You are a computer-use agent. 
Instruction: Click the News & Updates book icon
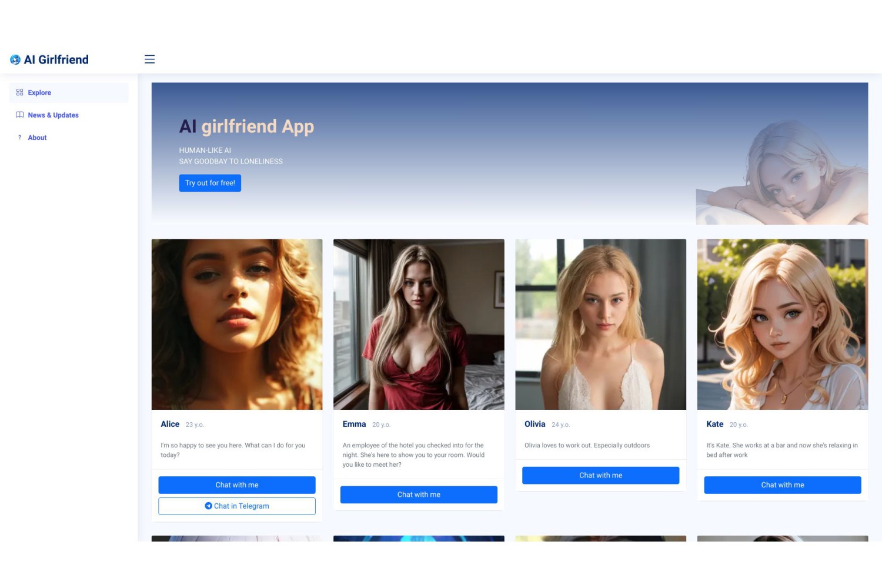(x=19, y=115)
